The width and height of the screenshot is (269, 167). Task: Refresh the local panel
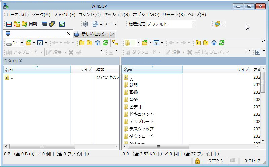[105, 43]
